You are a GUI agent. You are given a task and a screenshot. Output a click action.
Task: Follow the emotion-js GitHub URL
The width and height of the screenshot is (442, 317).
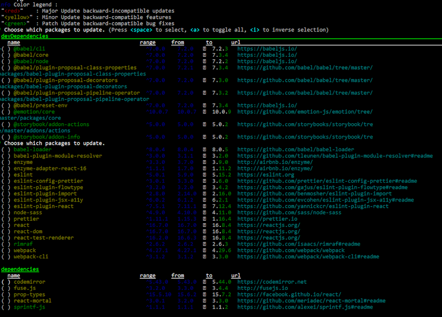pos(305,112)
